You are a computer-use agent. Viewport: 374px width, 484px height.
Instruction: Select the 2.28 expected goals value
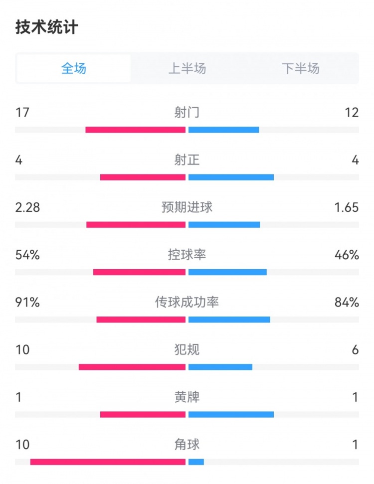point(27,207)
